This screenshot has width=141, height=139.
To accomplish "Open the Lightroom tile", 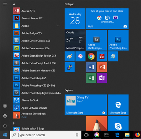I will [97, 40].
